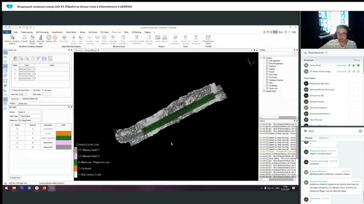Click the Classify ribbon icon
This screenshot has height=204, width=364.
tap(24, 39)
